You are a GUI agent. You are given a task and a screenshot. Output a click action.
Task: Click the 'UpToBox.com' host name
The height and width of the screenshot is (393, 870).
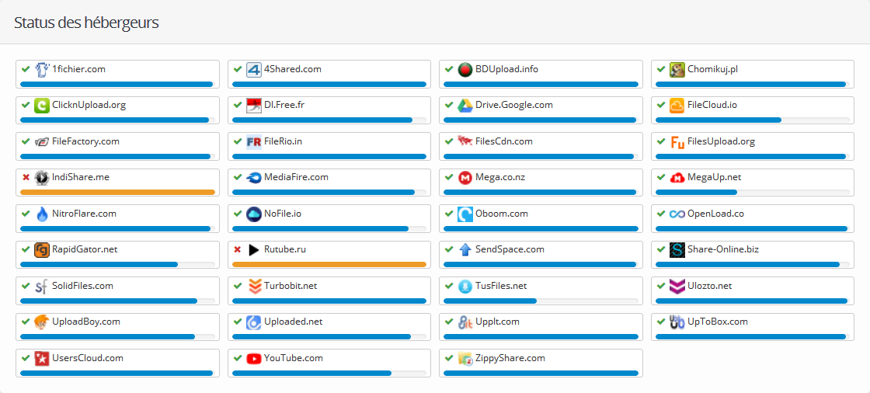pyautogui.click(x=718, y=322)
